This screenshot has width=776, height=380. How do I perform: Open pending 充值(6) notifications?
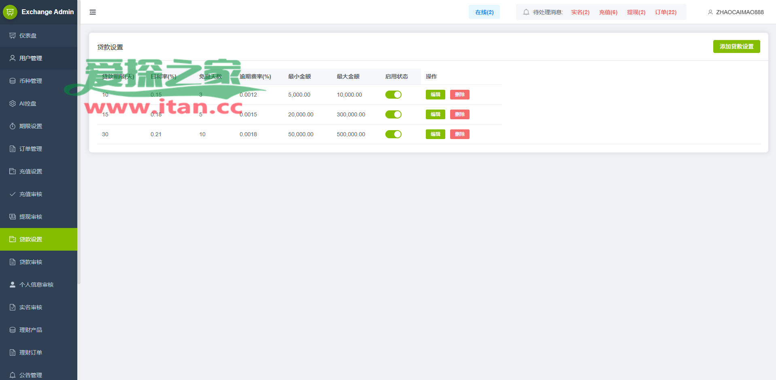[x=608, y=12]
